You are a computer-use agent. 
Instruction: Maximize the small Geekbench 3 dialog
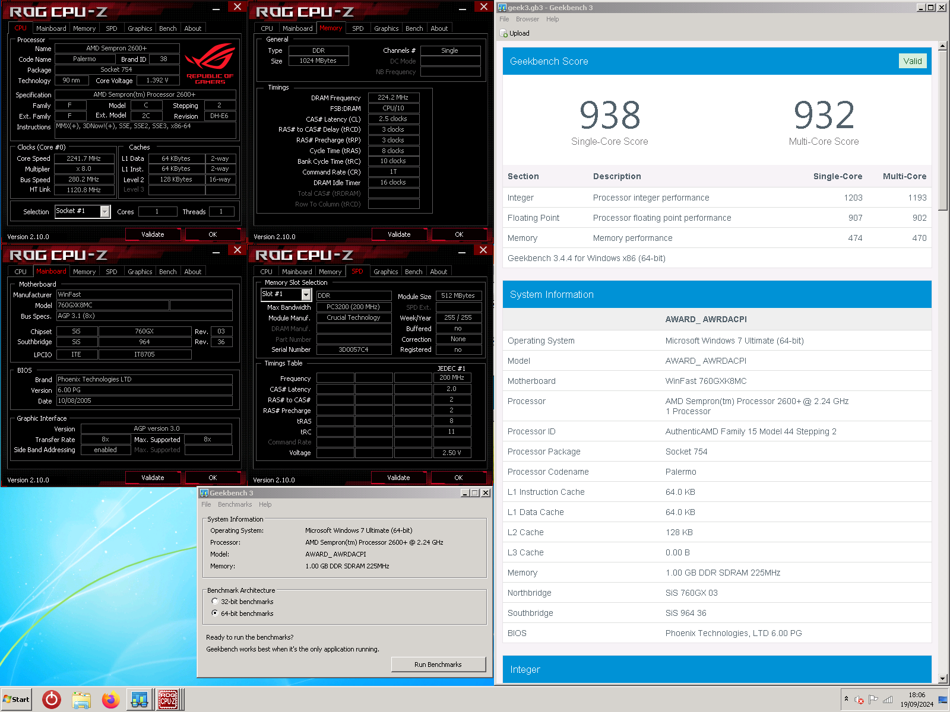(475, 493)
